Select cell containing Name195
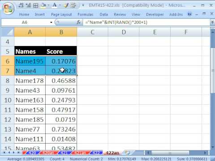 [x=30, y=61]
